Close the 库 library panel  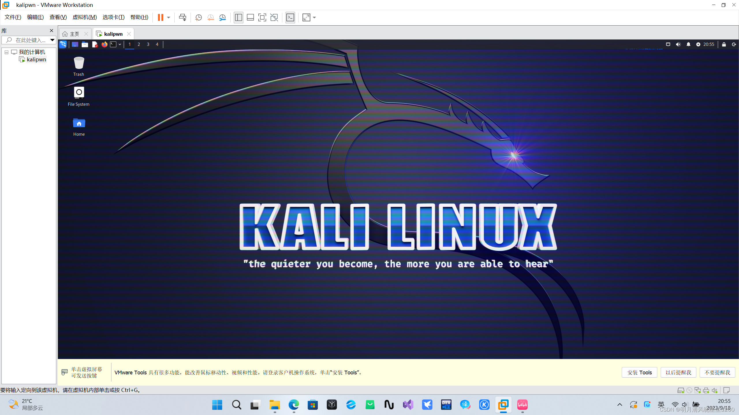(51, 31)
